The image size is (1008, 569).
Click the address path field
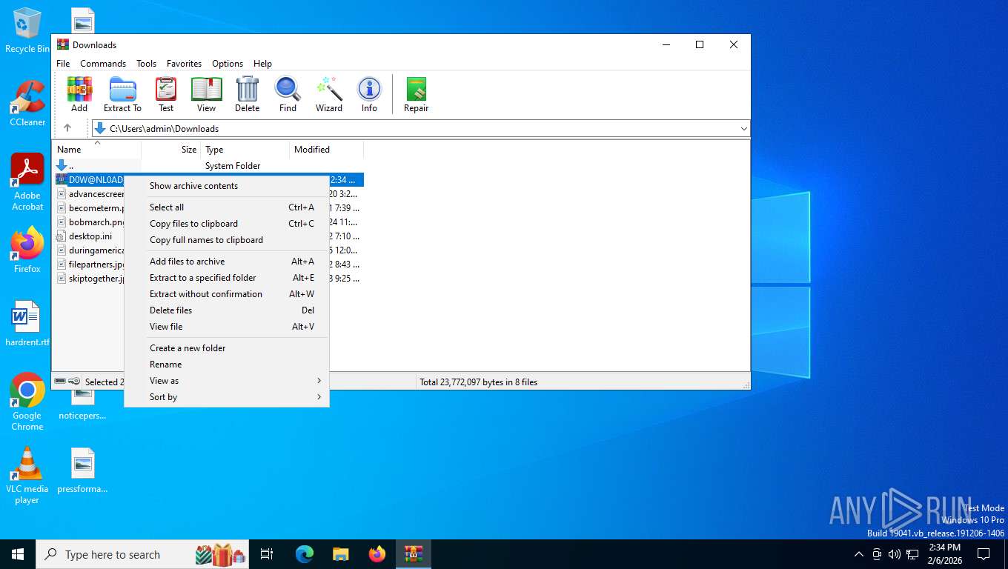[421, 128]
